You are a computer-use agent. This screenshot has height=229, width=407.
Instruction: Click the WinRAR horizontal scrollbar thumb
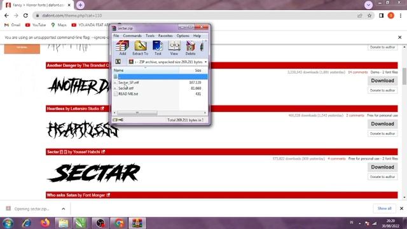click(x=137, y=113)
